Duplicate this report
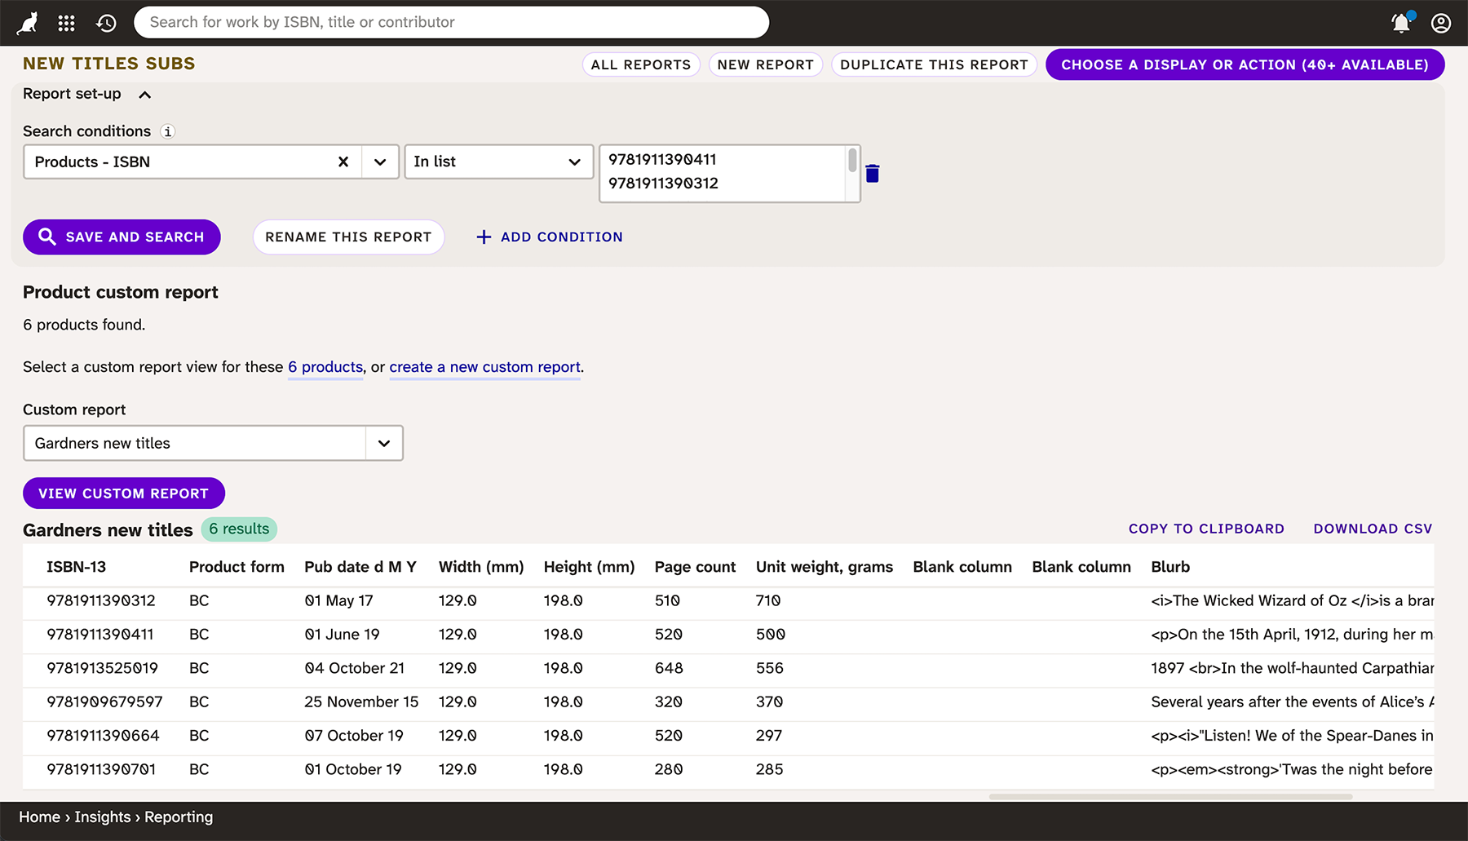This screenshot has height=841, width=1468. coord(934,64)
